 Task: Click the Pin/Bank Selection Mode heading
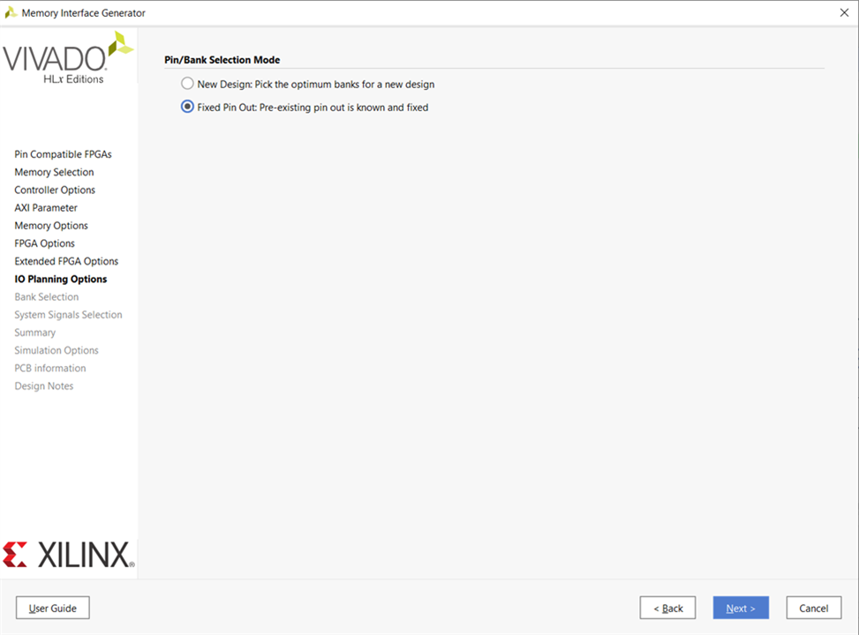(222, 60)
